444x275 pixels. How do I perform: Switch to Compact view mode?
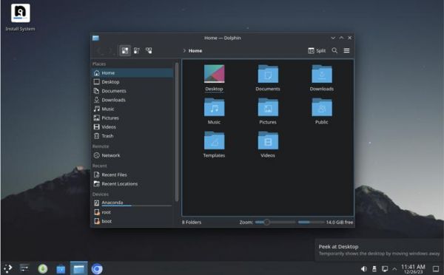click(x=137, y=51)
